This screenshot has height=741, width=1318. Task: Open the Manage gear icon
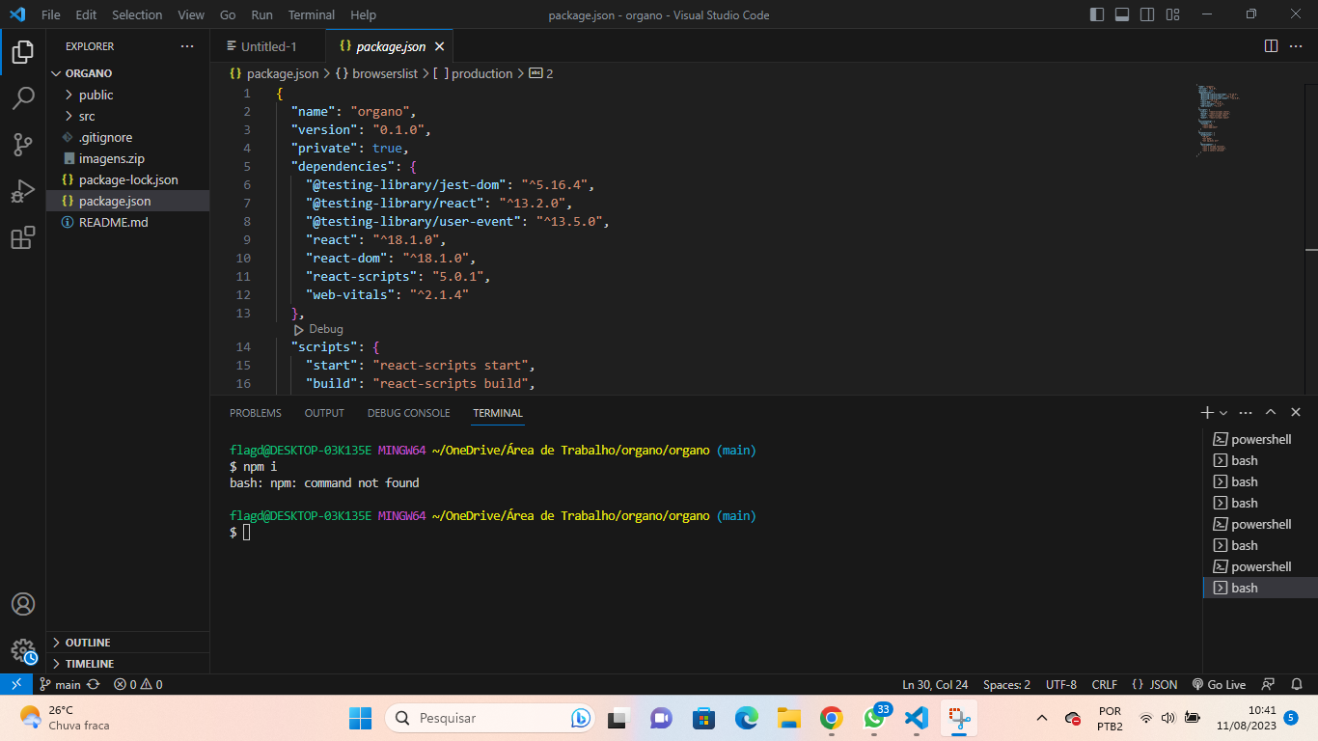pos(23,650)
